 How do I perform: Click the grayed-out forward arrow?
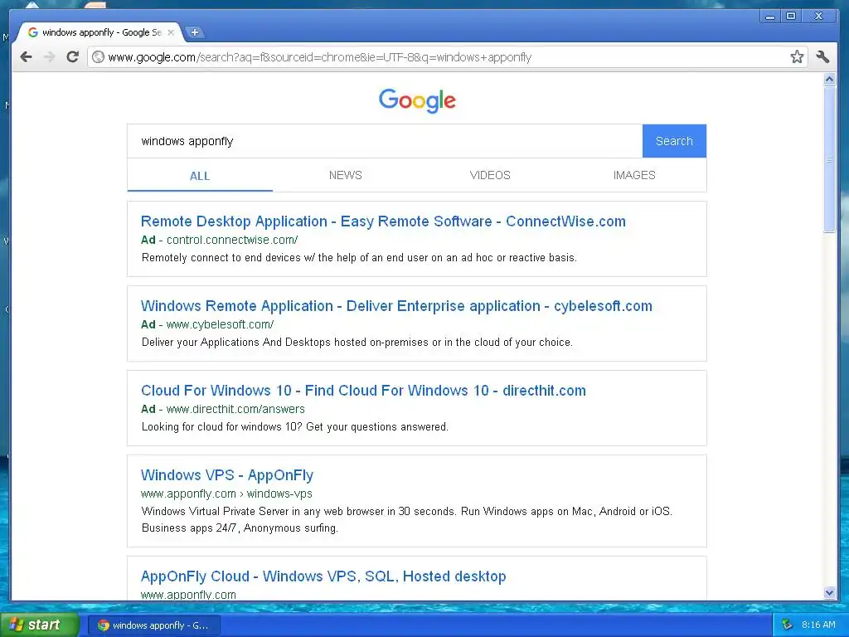(49, 57)
